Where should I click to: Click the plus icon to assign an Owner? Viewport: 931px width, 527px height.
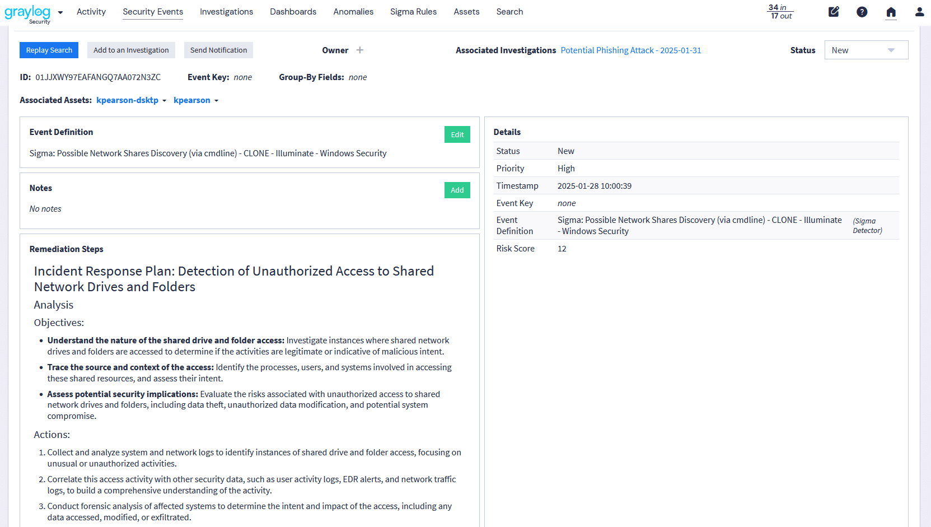point(361,50)
